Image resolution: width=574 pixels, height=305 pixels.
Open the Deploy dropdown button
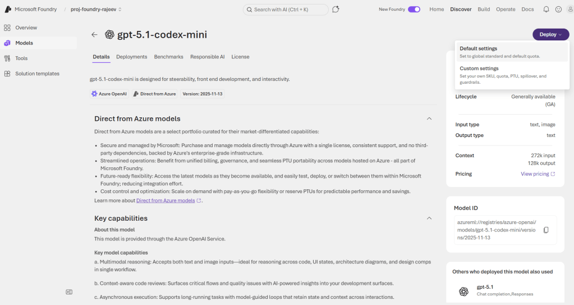pyautogui.click(x=550, y=35)
